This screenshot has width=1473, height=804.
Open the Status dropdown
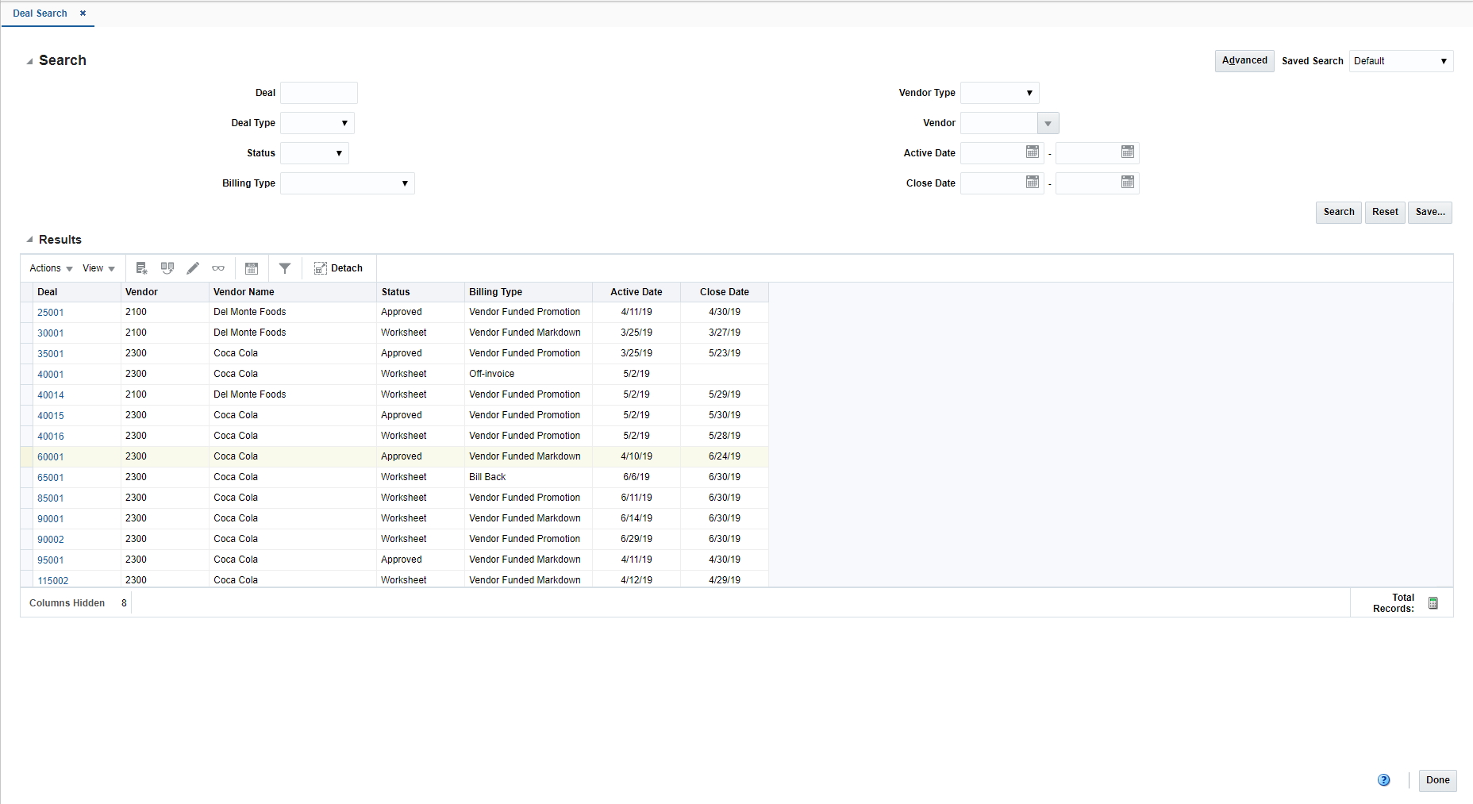(314, 153)
